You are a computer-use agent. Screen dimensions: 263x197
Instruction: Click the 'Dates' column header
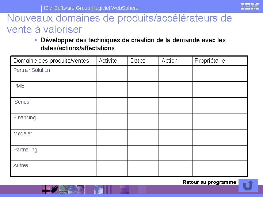pyautogui.click(x=143, y=61)
